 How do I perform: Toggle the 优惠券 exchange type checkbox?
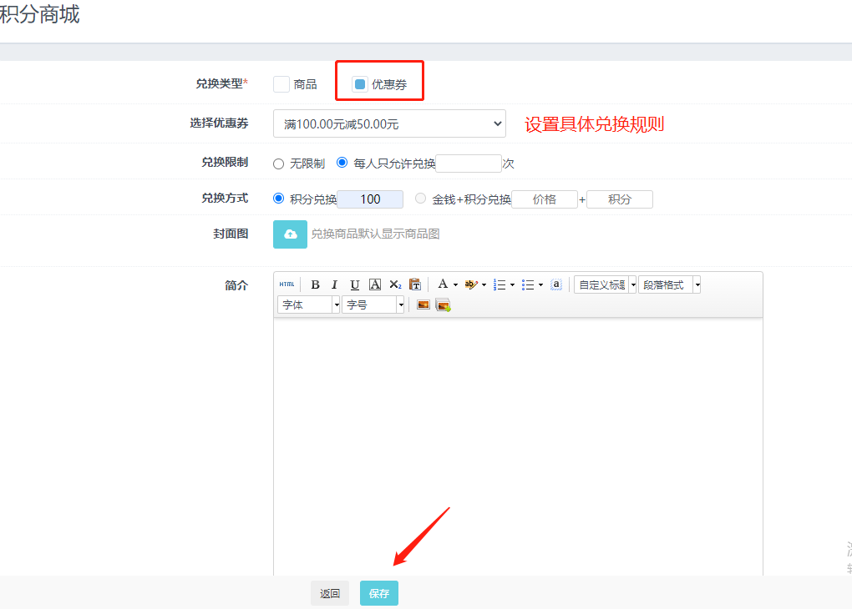(x=360, y=84)
